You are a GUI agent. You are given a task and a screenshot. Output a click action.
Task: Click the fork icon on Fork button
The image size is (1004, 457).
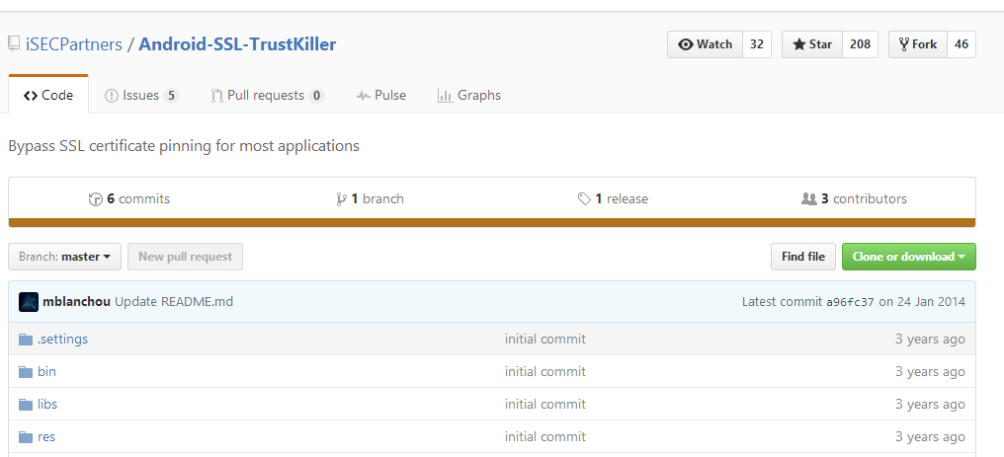(904, 44)
